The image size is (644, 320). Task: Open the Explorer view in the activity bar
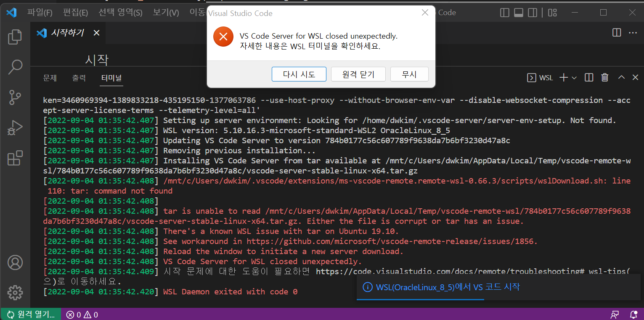point(15,37)
